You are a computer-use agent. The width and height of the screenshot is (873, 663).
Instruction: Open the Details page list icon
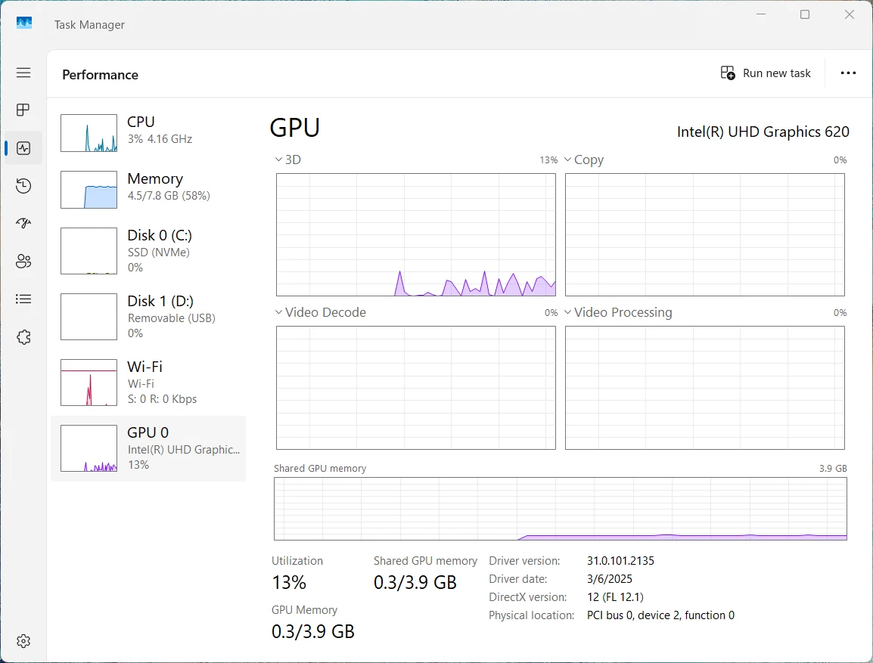pyautogui.click(x=23, y=299)
